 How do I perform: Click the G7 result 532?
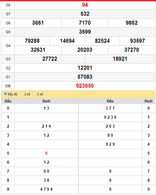(85, 14)
